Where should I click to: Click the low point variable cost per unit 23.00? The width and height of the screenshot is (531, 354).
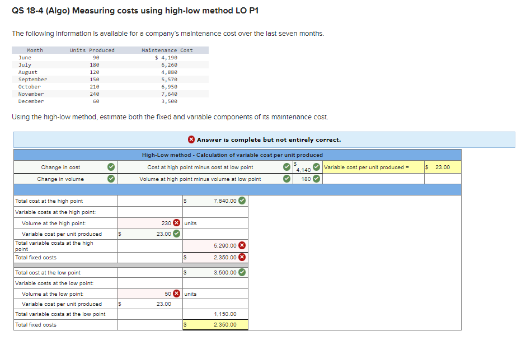pyautogui.click(x=164, y=304)
